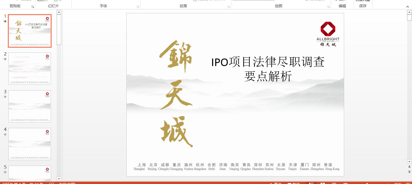Click the 上海 city name on the slide
This screenshot has height=184, width=412.
pos(142,165)
